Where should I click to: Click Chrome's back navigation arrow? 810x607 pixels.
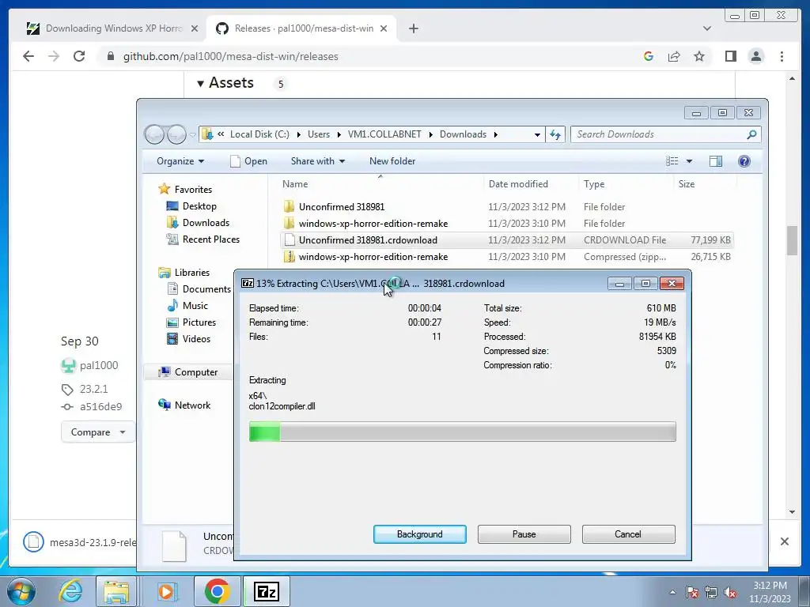point(28,56)
